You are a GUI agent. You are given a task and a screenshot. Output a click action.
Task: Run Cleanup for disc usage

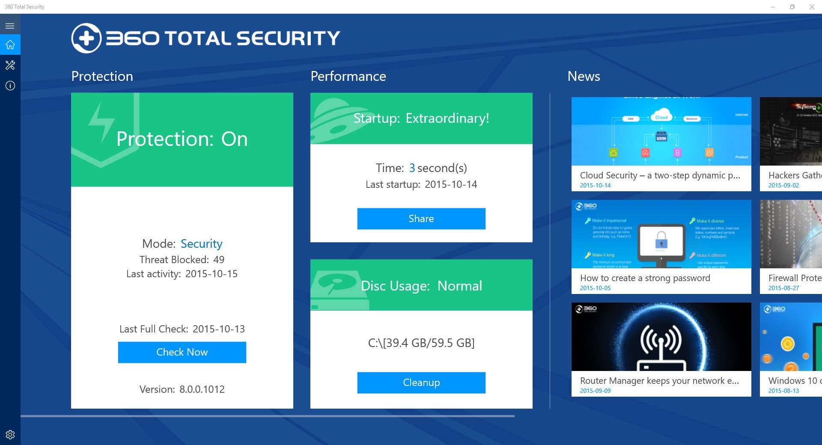(421, 383)
